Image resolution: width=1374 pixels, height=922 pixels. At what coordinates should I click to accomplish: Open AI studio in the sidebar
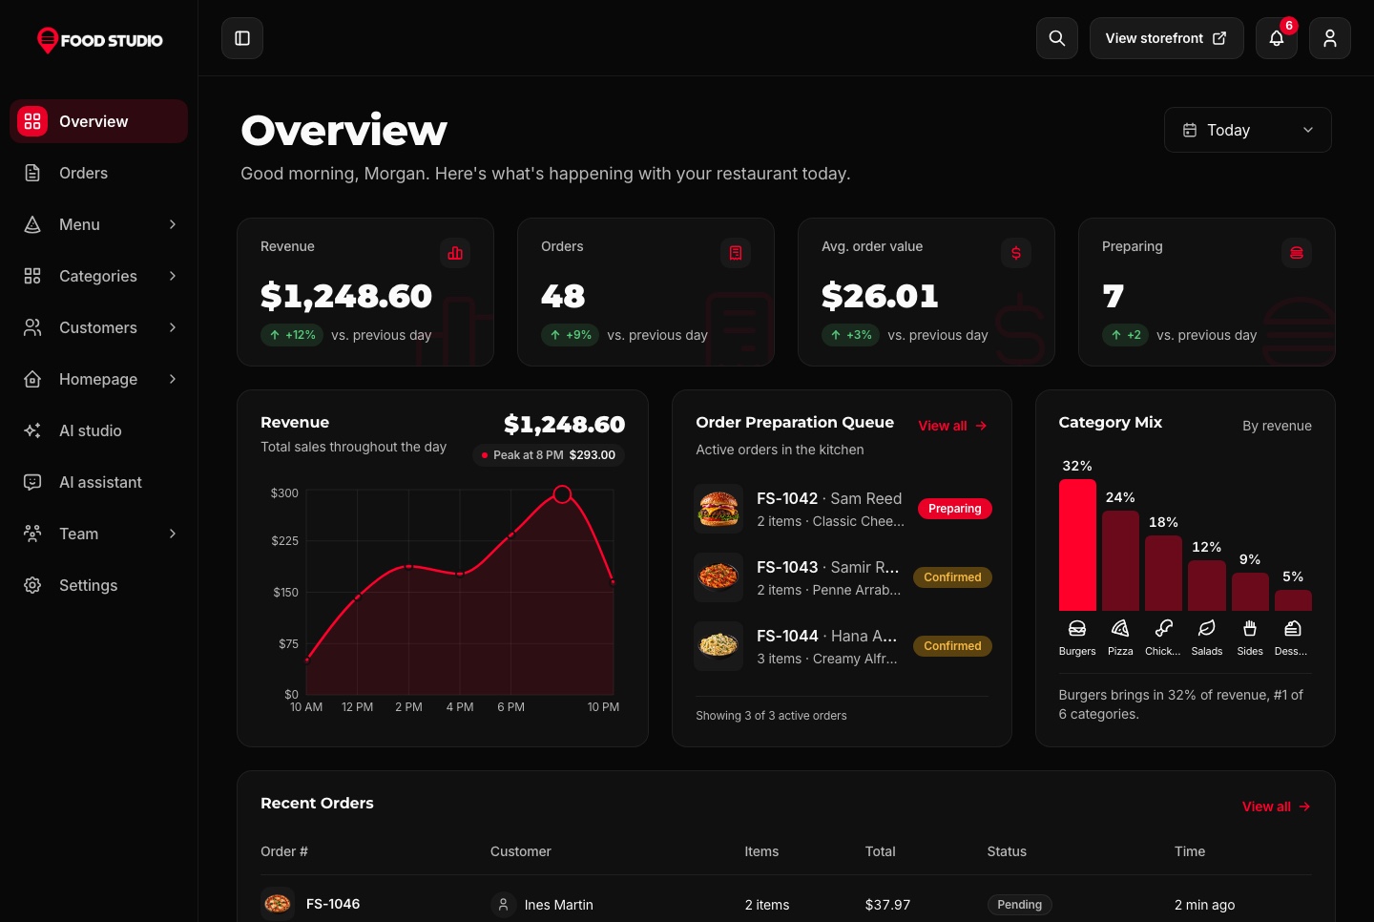pos(99,430)
